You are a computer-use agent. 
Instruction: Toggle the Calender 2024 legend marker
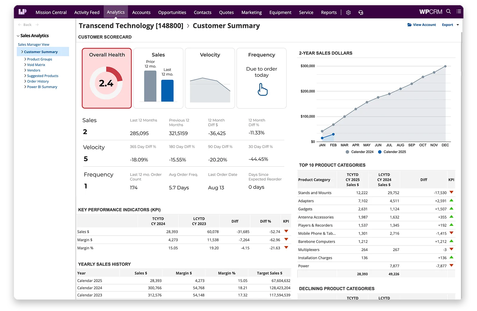[x=347, y=152]
